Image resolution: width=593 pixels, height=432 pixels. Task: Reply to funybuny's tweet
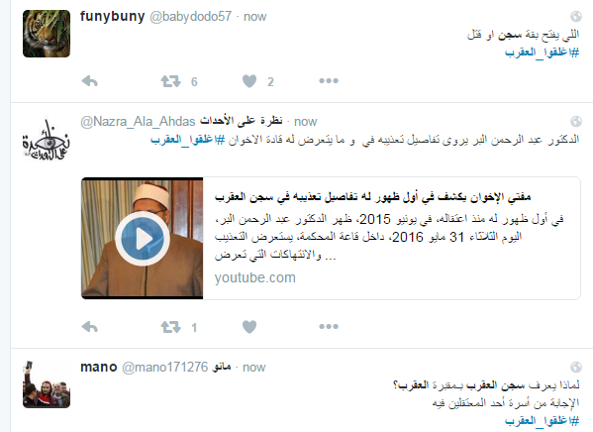pyautogui.click(x=90, y=81)
